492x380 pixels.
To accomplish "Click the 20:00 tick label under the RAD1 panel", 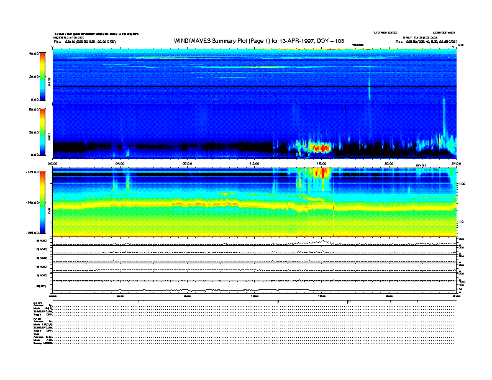I will (389, 163).
